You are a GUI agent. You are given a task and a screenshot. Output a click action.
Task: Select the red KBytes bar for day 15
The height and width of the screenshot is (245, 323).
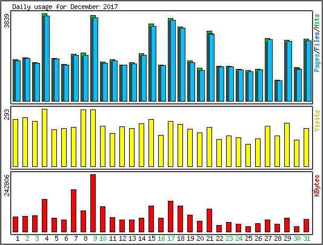[151, 219]
